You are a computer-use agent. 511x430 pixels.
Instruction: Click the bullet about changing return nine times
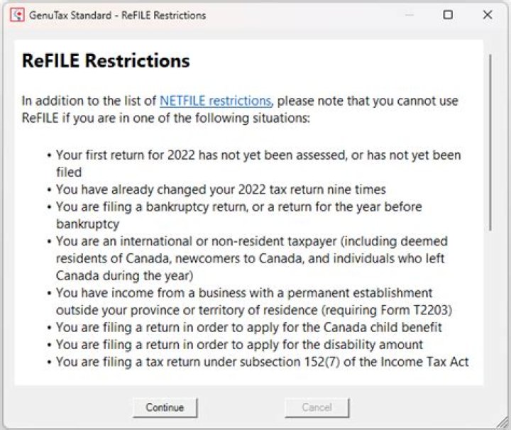[x=220, y=189]
